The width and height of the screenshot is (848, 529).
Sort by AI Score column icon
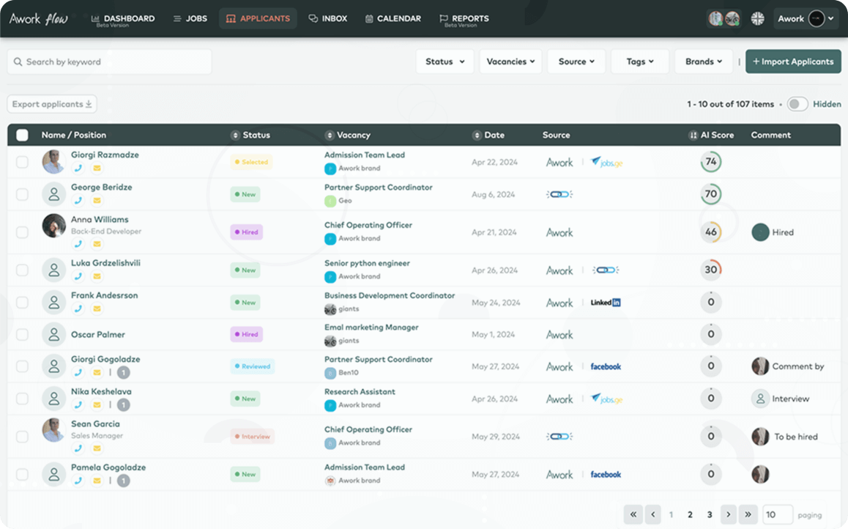coord(693,136)
